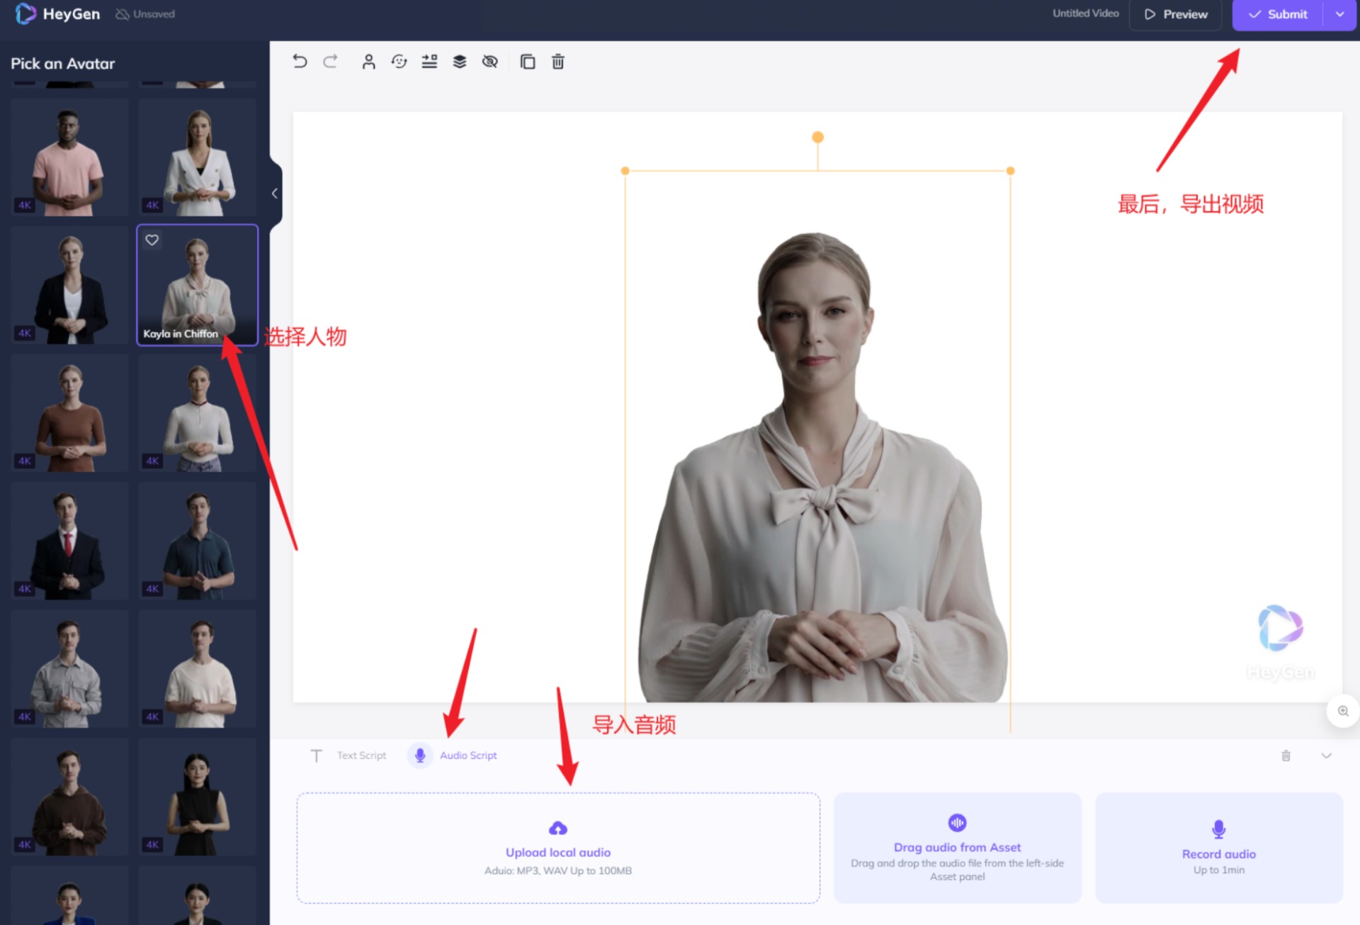Click the align icon in toolbar

pos(429,62)
